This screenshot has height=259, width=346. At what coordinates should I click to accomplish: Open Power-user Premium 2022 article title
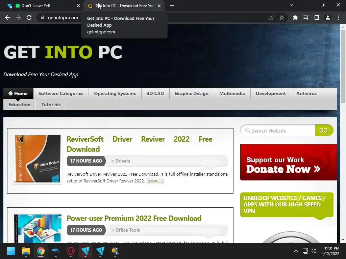click(x=134, y=218)
